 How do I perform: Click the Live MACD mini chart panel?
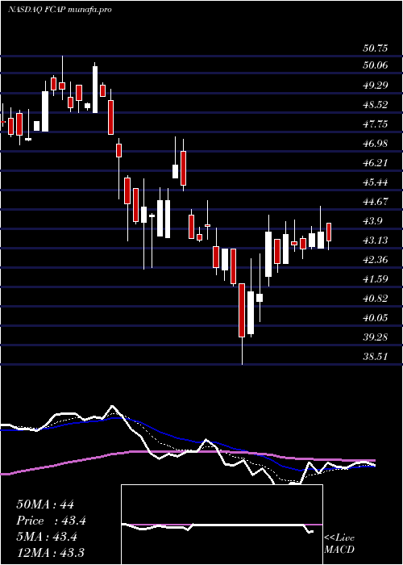(222, 525)
